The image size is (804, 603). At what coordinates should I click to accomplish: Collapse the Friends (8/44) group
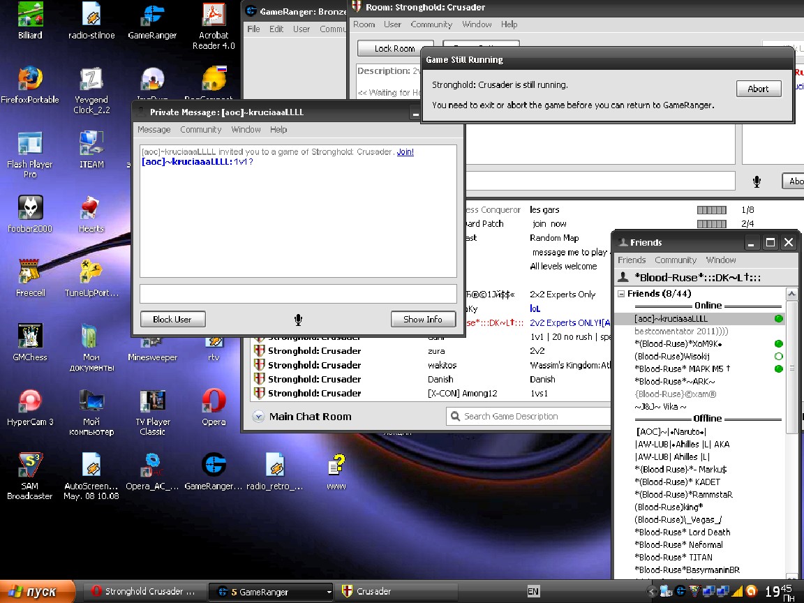tap(621, 295)
